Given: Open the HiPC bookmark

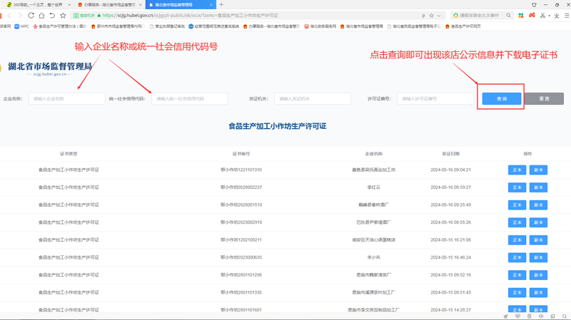Looking at the screenshot, I should pyautogui.click(x=21, y=26).
